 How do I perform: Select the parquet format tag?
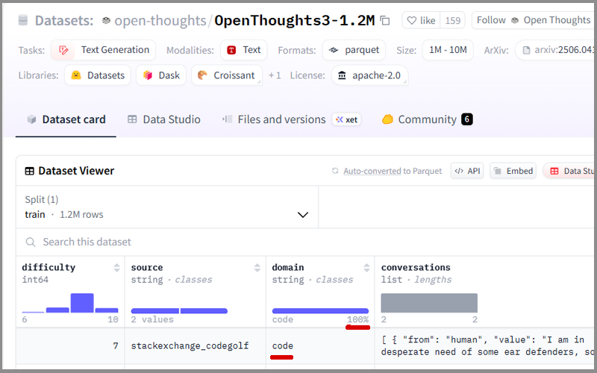[354, 50]
